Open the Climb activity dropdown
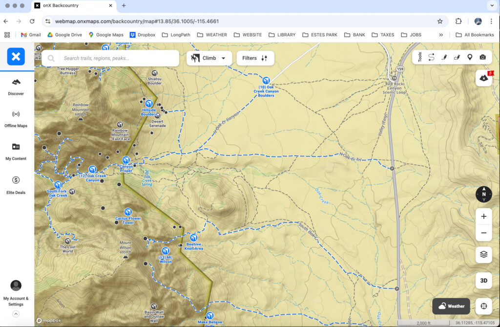The image size is (500, 327). pos(209,58)
